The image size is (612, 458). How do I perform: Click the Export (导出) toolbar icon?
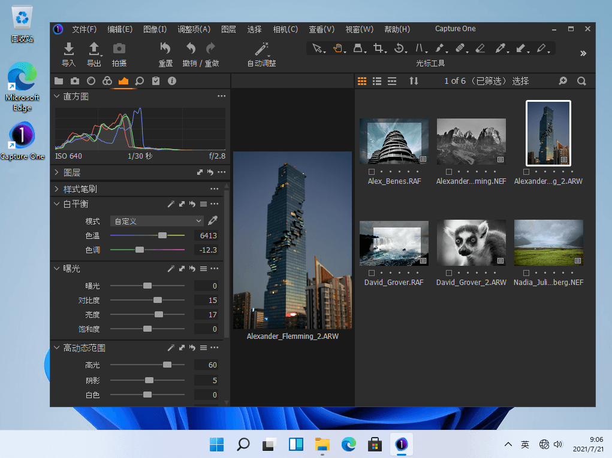click(x=94, y=48)
